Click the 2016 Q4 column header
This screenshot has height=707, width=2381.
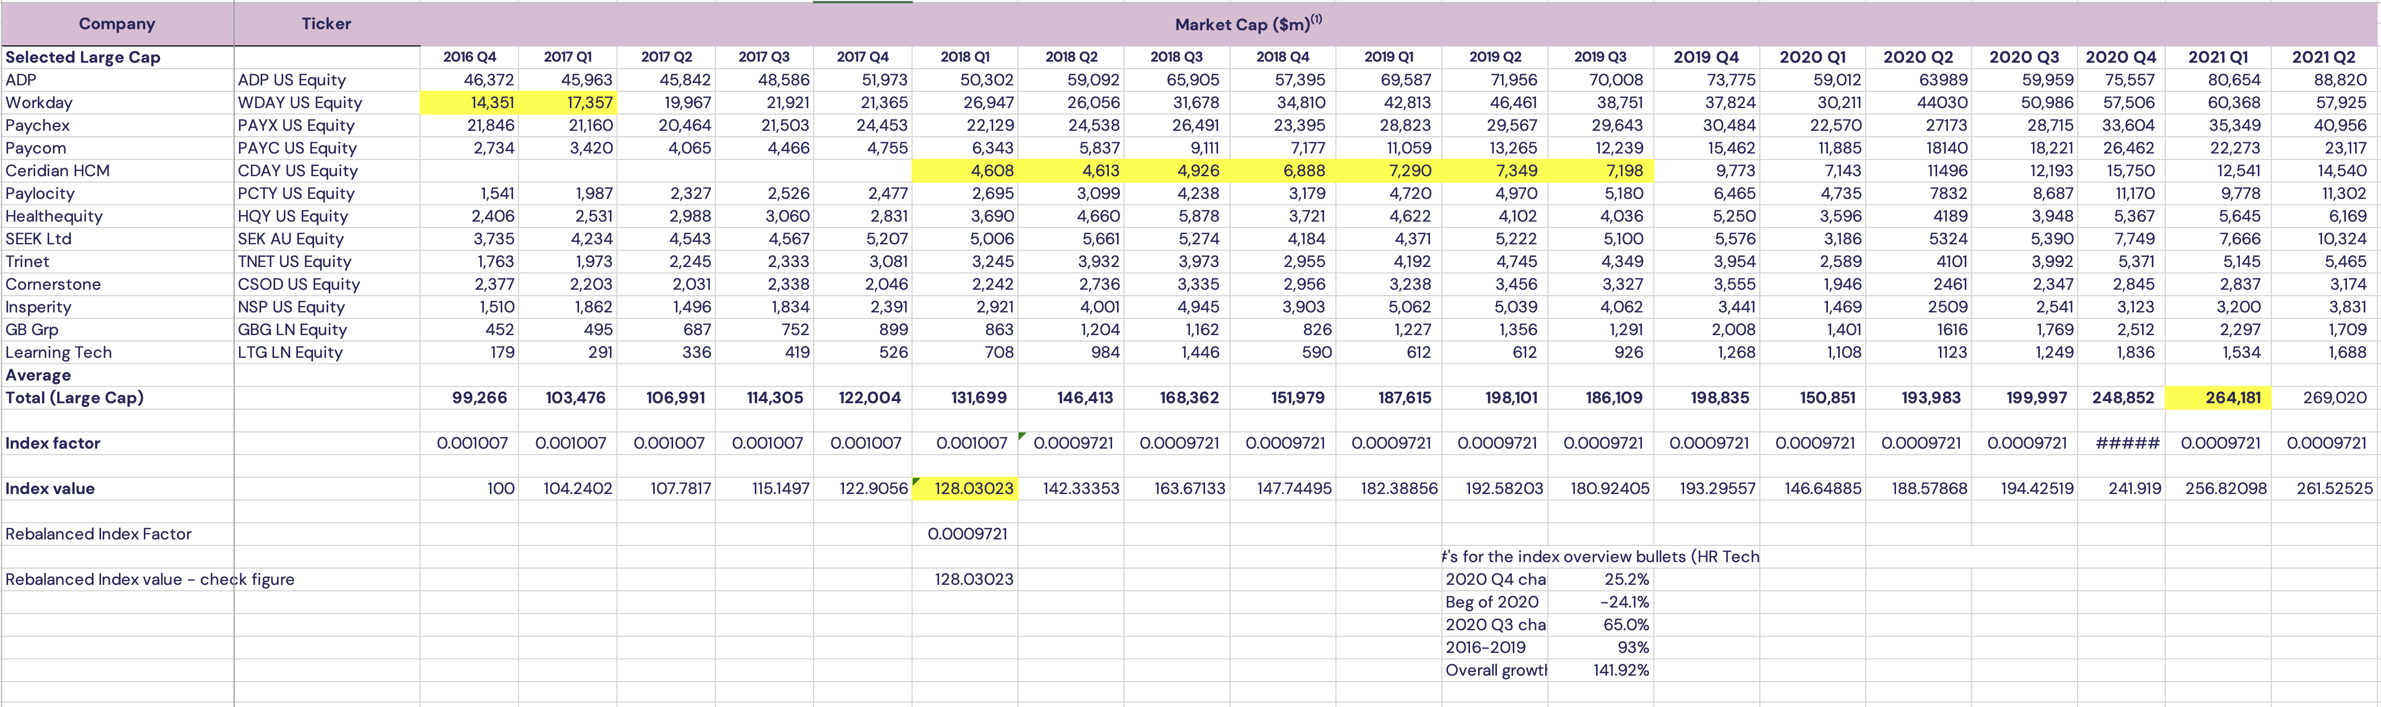(469, 57)
